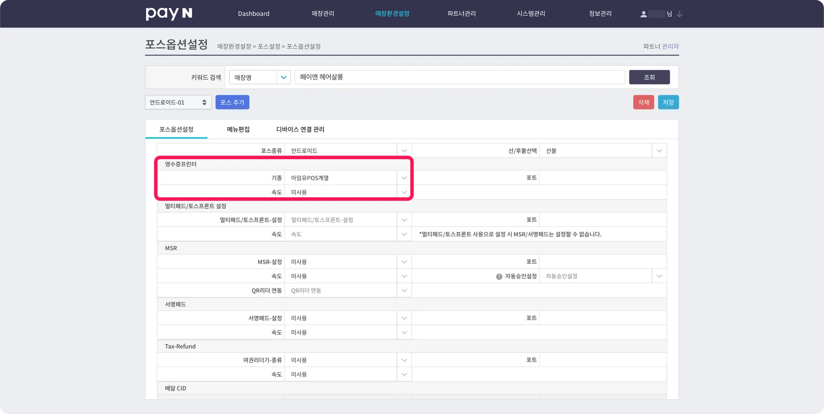824x414 pixels.
Task: Expand the 선/후불선택 dropdown
Action: [659, 151]
